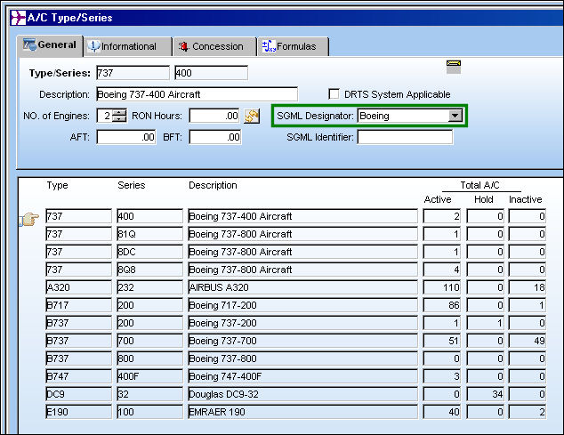
Task: Click the Type field containing 737
Action: [133, 73]
